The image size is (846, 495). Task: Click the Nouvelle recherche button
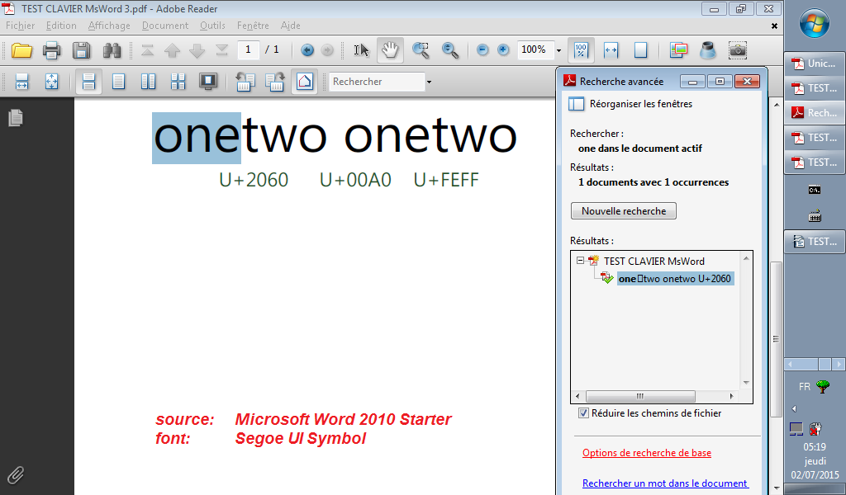click(623, 211)
